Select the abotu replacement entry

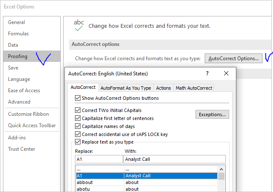[x=147, y=189]
